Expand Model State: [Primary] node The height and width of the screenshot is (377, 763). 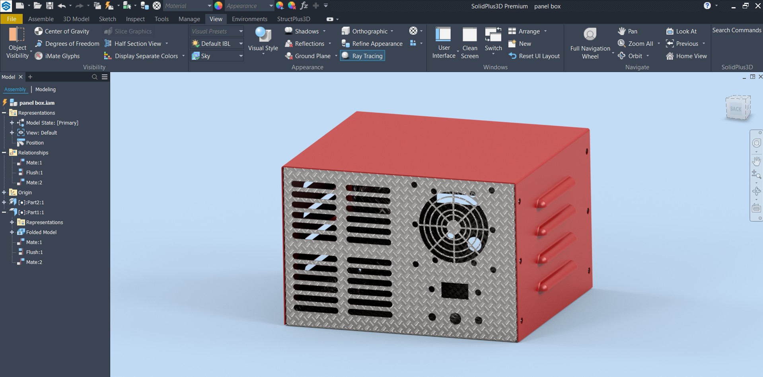(x=12, y=123)
